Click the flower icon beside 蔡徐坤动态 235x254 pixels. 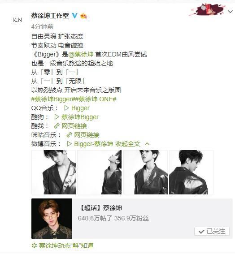[34, 245]
